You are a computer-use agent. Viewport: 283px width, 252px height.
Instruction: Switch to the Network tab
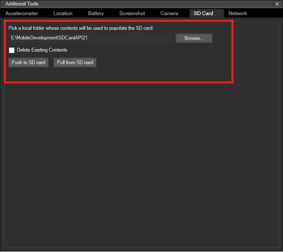point(238,13)
